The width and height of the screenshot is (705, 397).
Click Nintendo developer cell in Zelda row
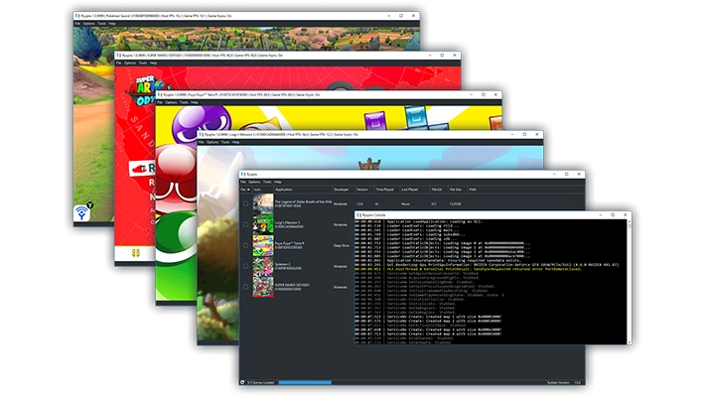[x=341, y=203]
